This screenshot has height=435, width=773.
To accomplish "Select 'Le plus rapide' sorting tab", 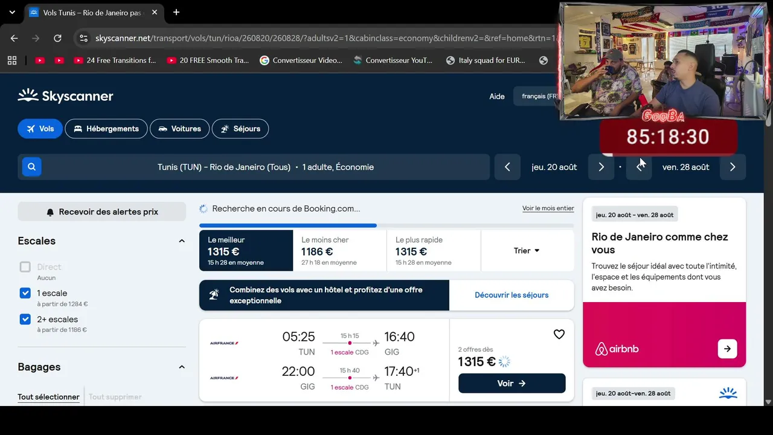I will 434,251.
